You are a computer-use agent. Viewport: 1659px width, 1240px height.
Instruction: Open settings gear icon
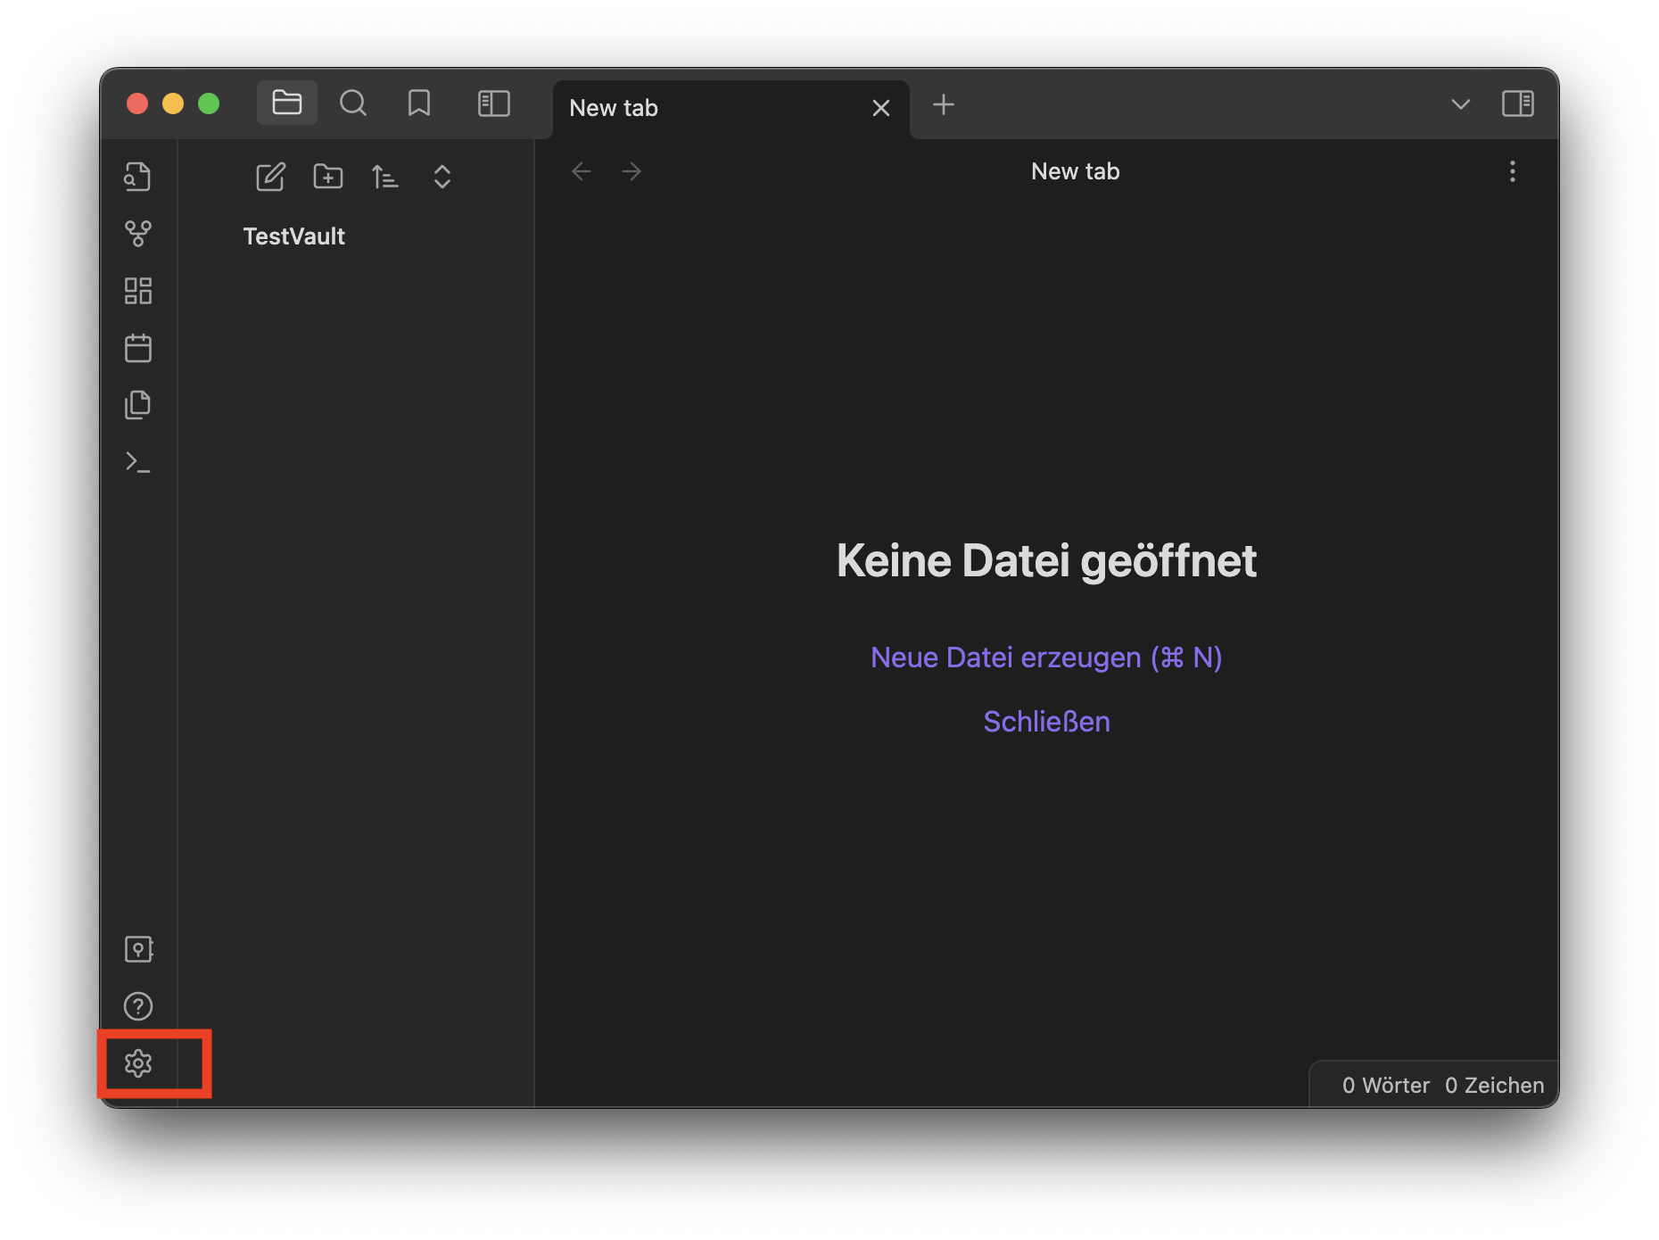click(x=138, y=1063)
